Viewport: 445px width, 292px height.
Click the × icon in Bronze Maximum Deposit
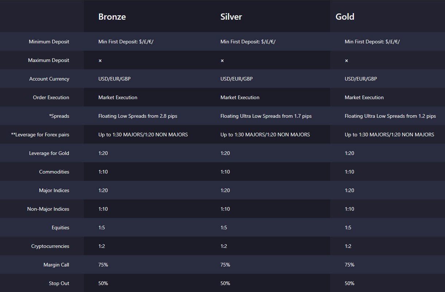click(100, 61)
